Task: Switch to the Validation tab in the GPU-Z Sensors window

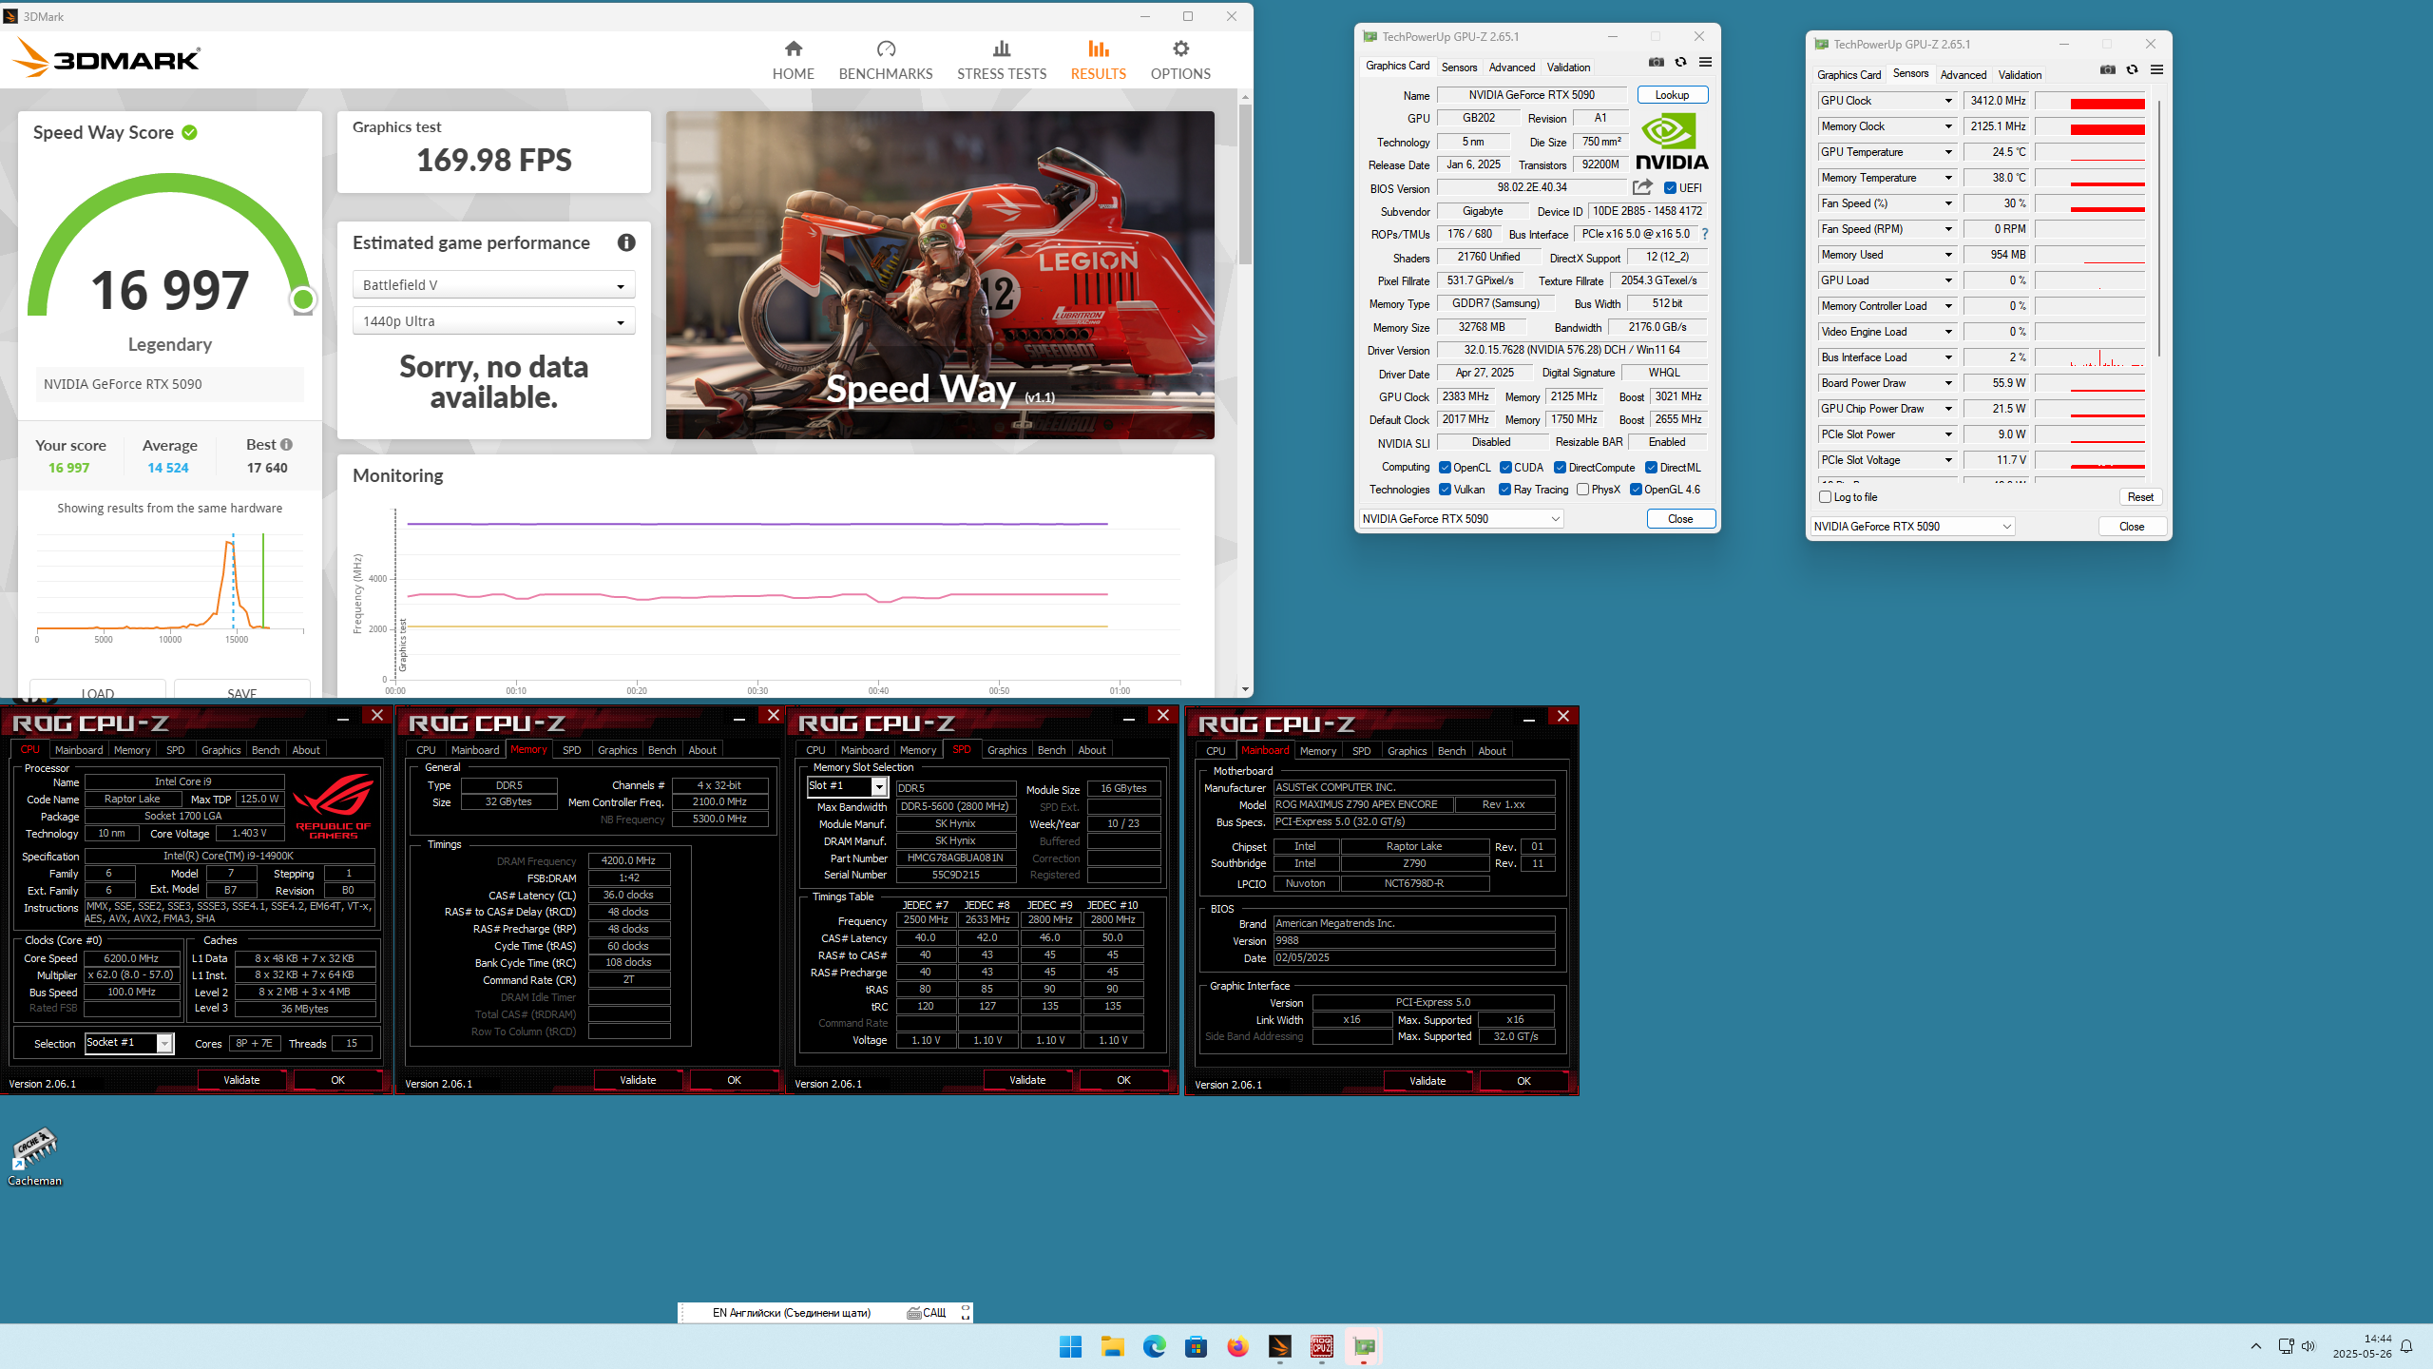Action: 2020,75
